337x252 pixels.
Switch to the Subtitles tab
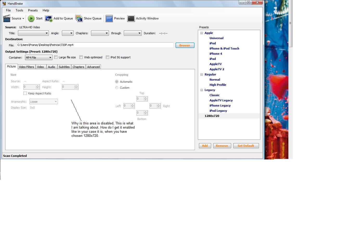[64, 67]
